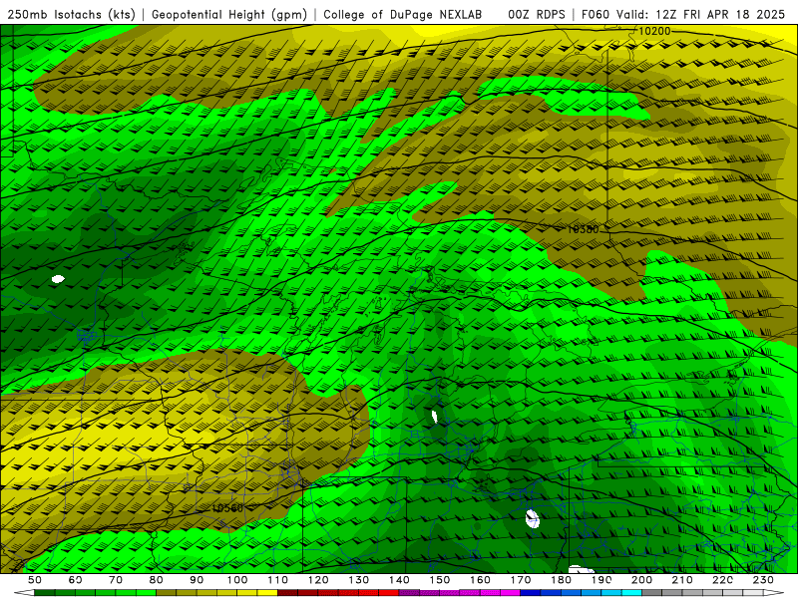
Task: Click the 80 value on the color scale
Action: pos(157,580)
